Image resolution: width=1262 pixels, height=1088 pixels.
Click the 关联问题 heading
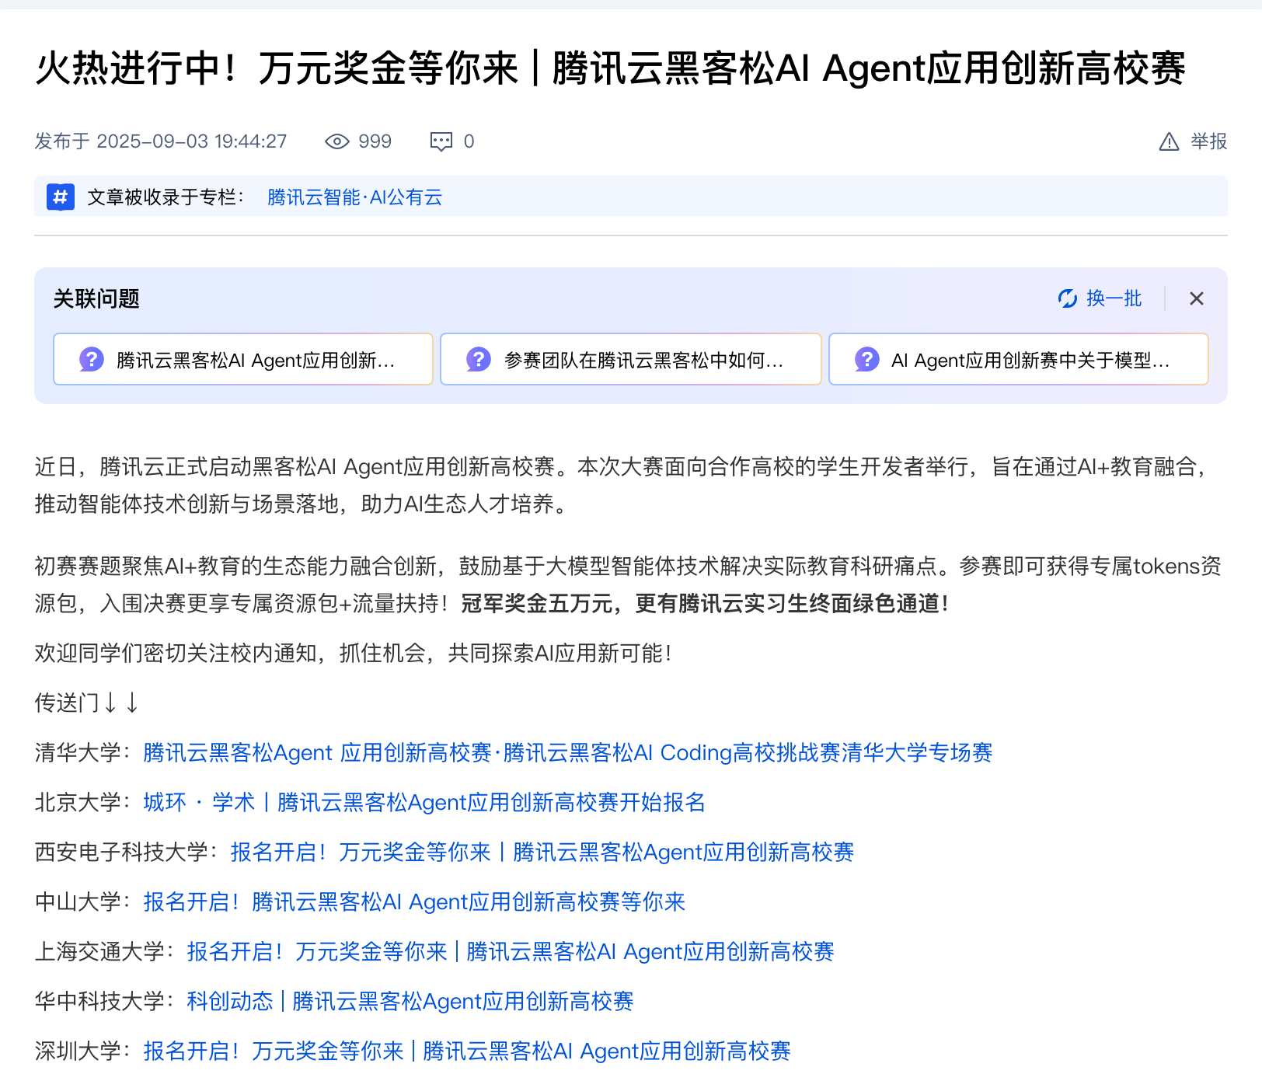[96, 298]
